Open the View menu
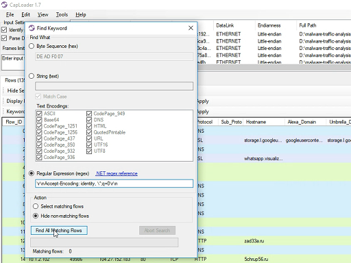Screen dimensions: 351x263 tap(43, 14)
